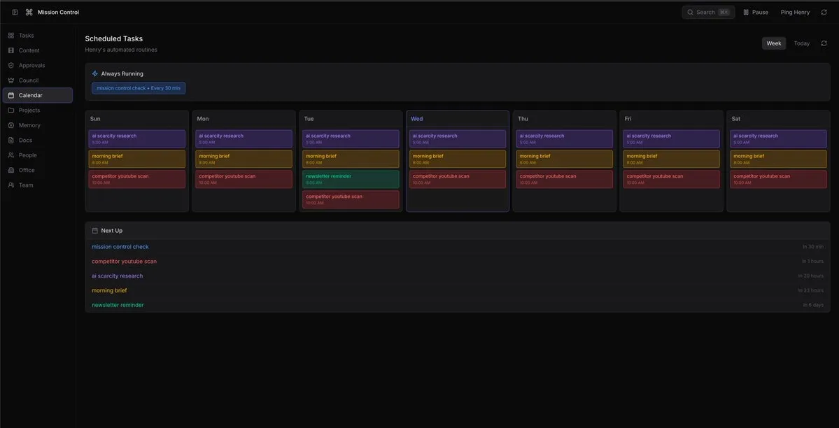Toggle the sidebar collapse icon
The width and height of the screenshot is (839, 428).
tap(15, 12)
